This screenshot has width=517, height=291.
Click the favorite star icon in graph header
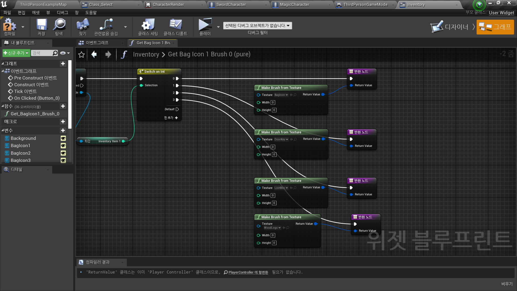pyautogui.click(x=81, y=55)
